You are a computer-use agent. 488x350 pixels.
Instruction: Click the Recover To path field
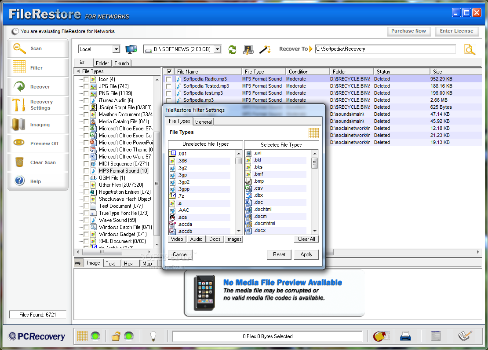pyautogui.click(x=385, y=49)
